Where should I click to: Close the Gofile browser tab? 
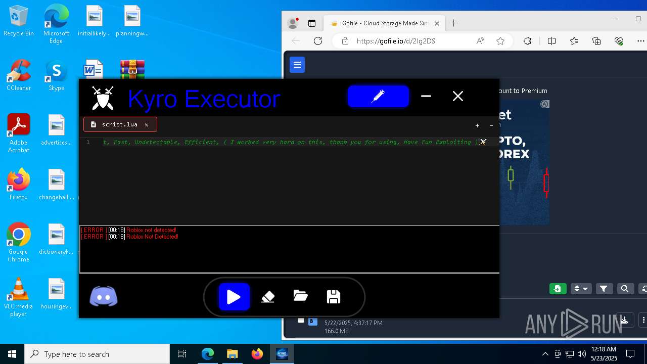pos(437,23)
